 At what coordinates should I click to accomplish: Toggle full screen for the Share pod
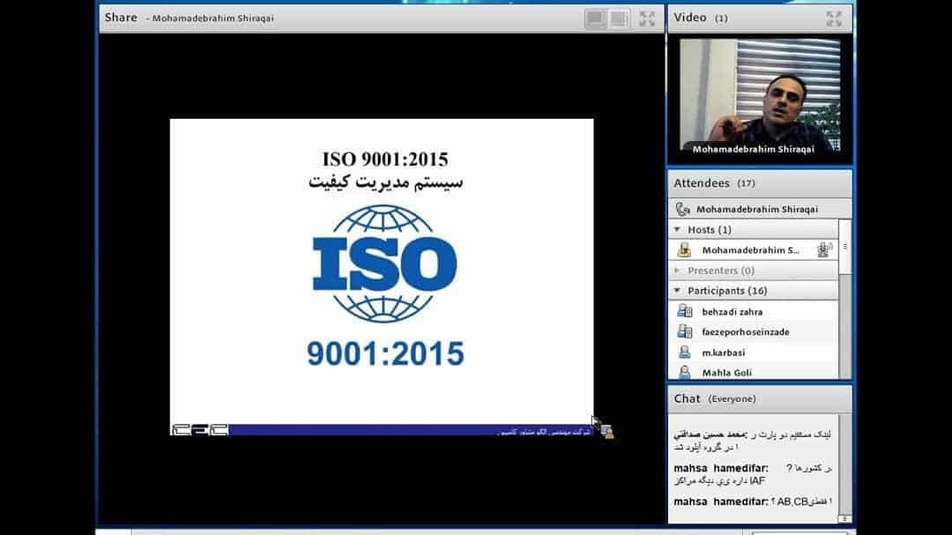[x=647, y=19]
